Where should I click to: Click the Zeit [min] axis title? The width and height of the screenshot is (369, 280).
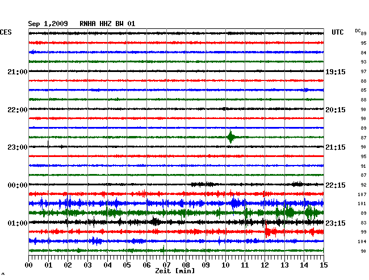tap(175, 271)
